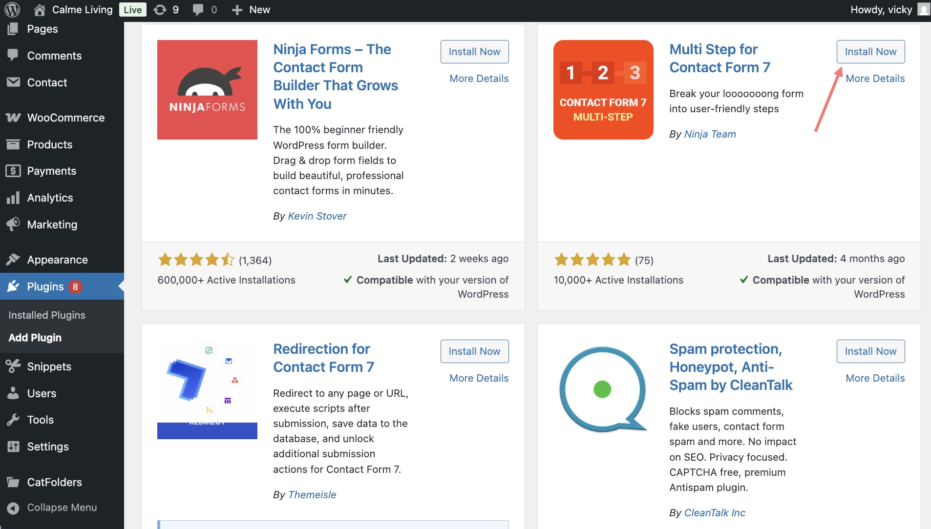931x529 pixels.
Task: Select the Add Plugin submenu item
Action: (x=35, y=338)
